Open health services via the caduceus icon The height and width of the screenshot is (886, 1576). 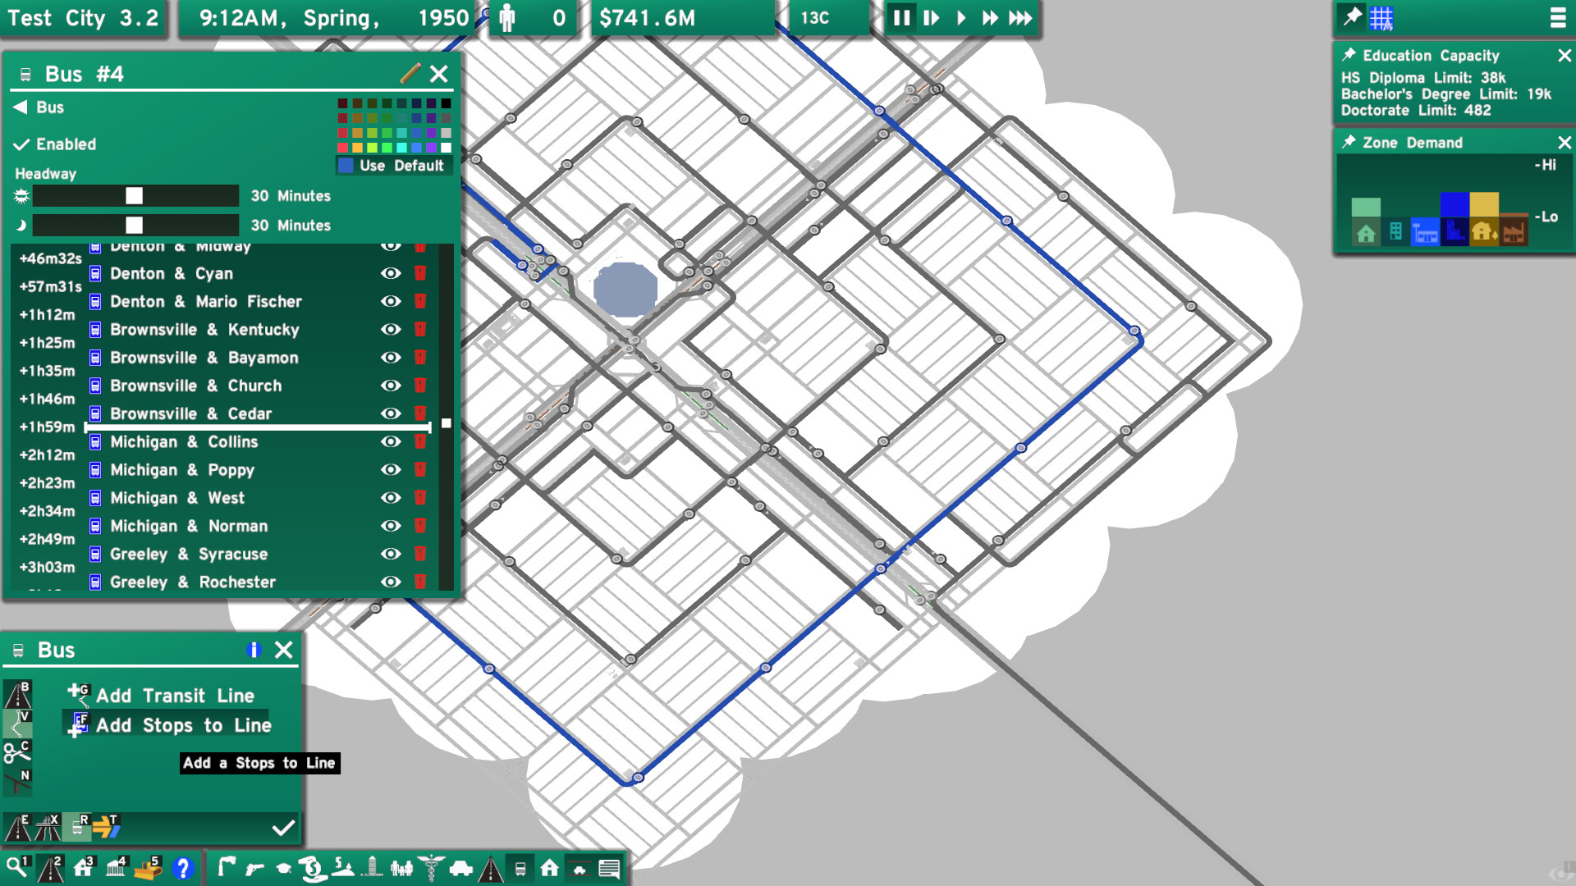click(430, 867)
